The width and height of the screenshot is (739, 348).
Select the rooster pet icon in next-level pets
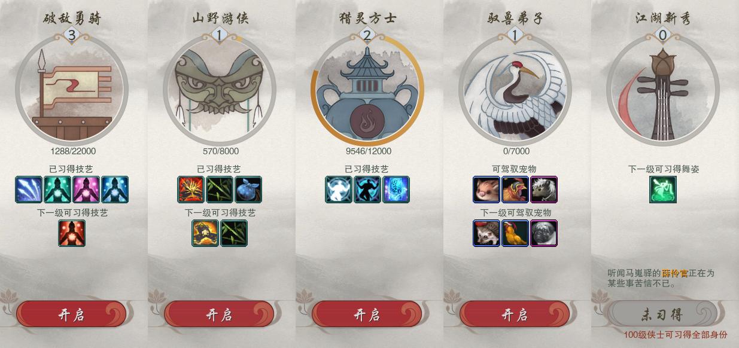(515, 233)
